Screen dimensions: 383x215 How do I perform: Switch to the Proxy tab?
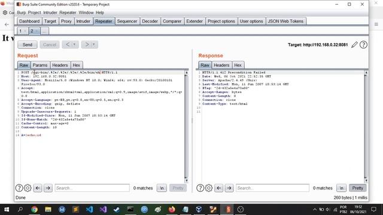[x=66, y=21]
